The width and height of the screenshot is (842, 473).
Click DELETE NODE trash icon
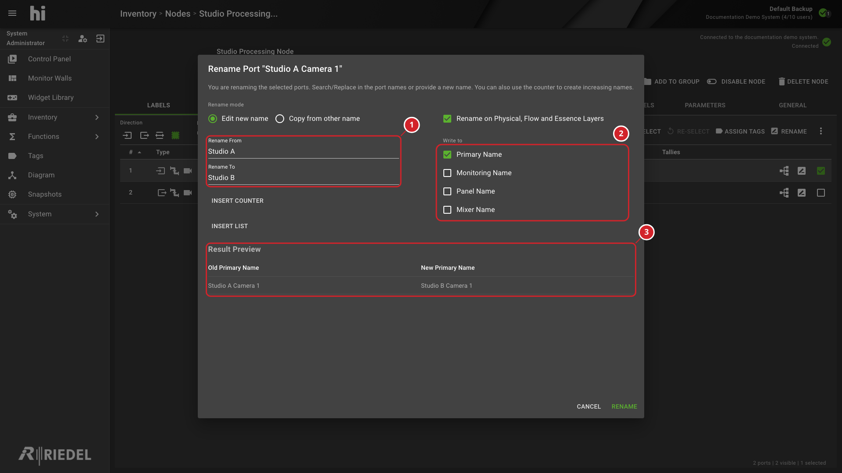point(781,81)
